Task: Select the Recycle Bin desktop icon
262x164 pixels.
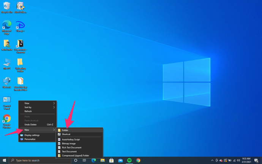Action: [x=7, y=8]
